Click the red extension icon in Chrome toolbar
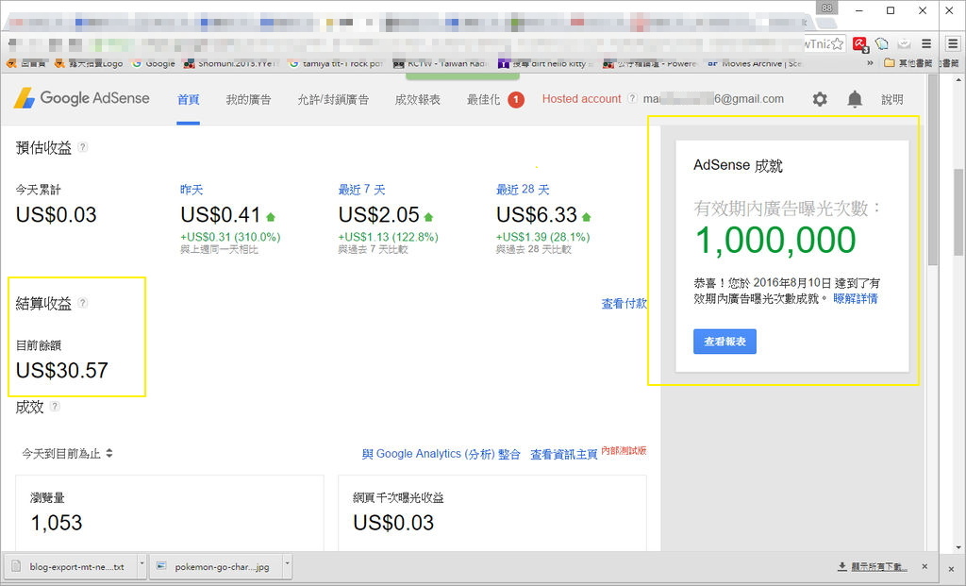Viewport: 966px width, 586px height. tap(860, 44)
